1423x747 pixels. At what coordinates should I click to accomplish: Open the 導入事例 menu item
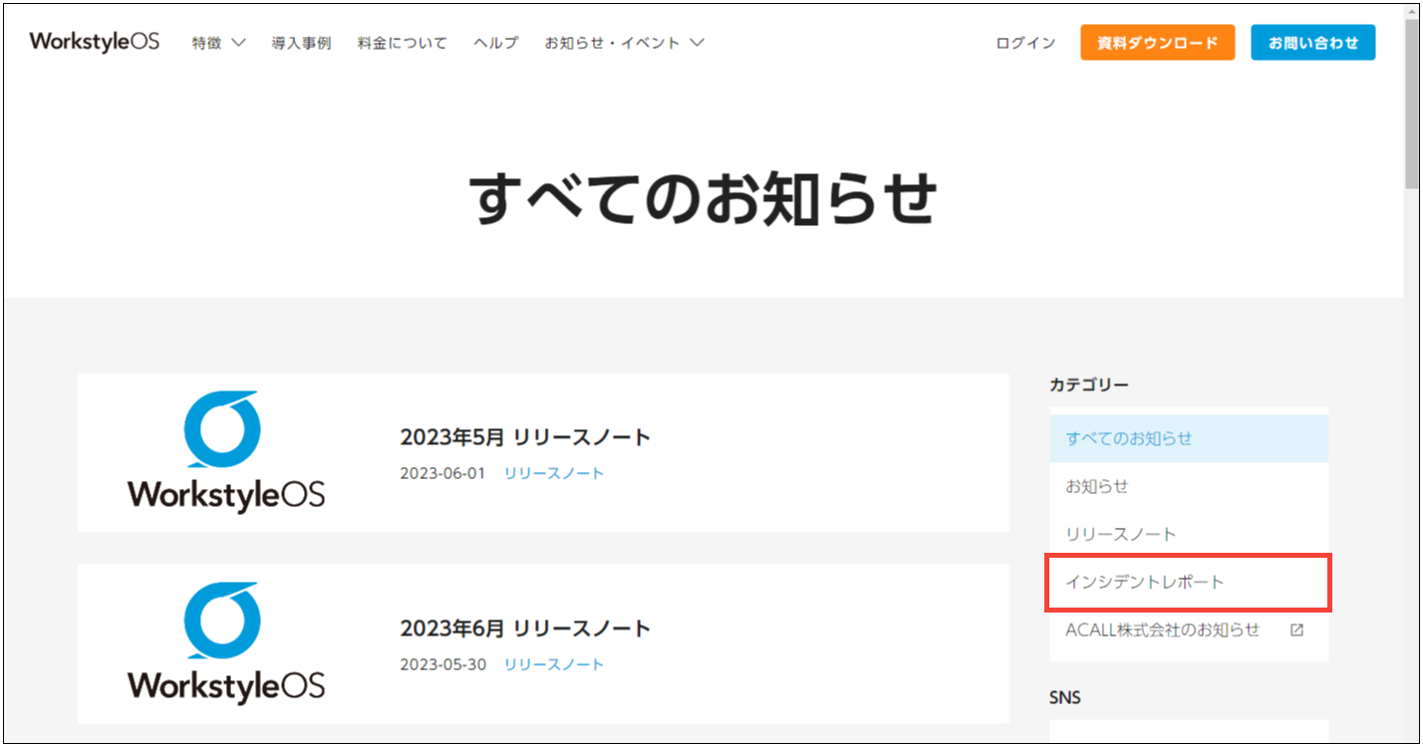click(x=301, y=43)
